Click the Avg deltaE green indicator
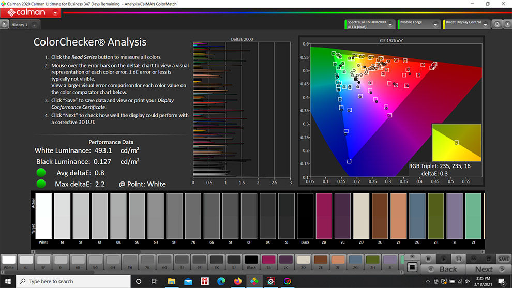512x288 pixels. [41, 172]
